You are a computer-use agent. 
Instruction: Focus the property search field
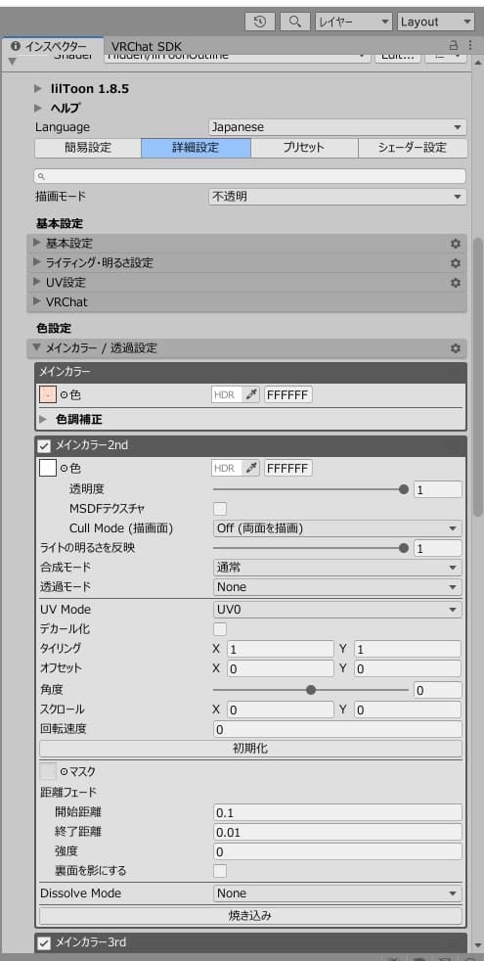pos(250,176)
